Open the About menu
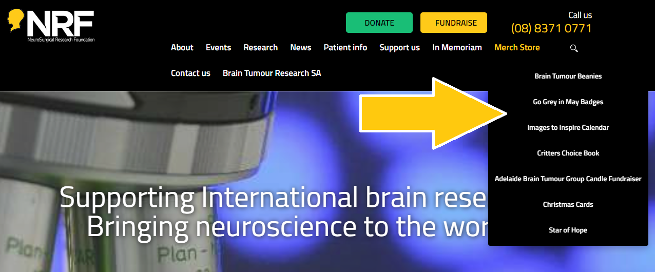This screenshot has height=272, width=655. click(182, 47)
